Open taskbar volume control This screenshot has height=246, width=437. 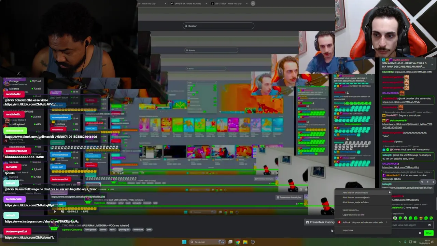[x=415, y=242]
